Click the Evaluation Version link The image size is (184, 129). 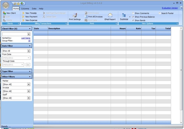170,8
